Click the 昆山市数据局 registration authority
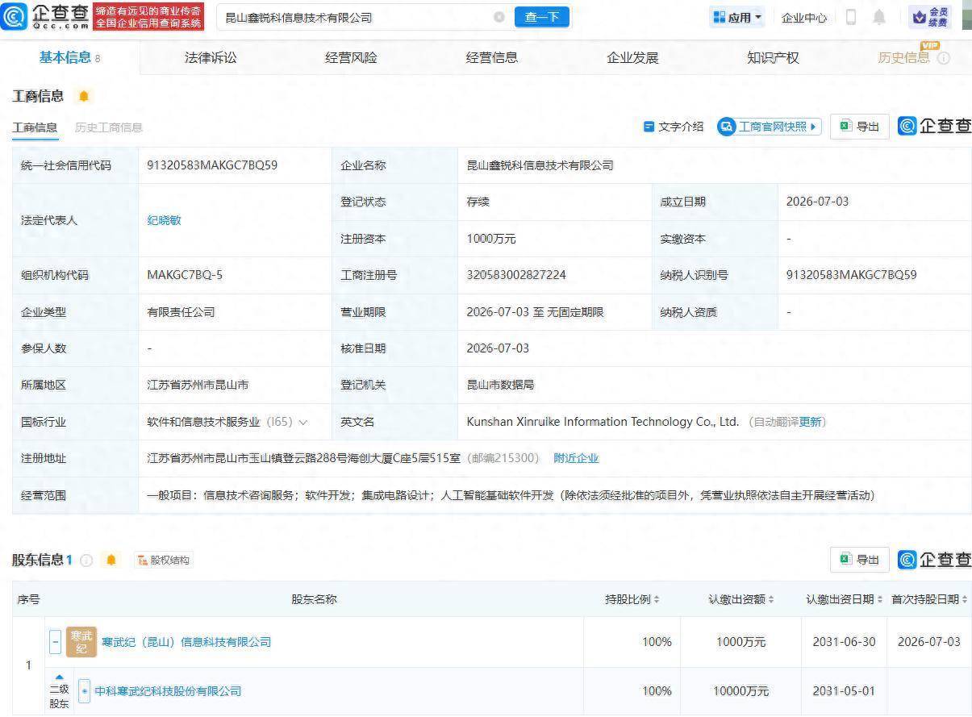 [500, 385]
